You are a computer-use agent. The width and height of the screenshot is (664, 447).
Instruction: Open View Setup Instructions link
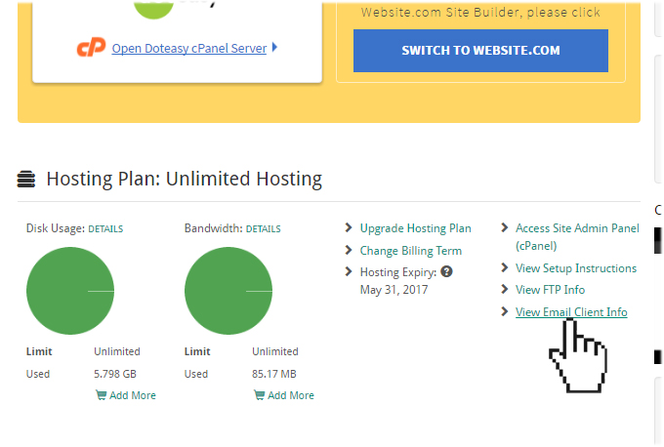click(x=576, y=268)
